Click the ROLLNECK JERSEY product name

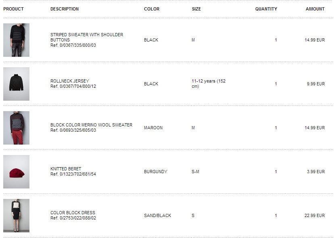click(70, 81)
